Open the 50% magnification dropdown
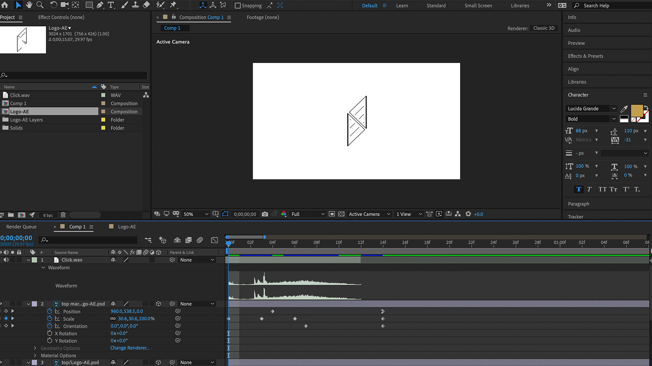The height and width of the screenshot is (366, 652). click(x=196, y=214)
